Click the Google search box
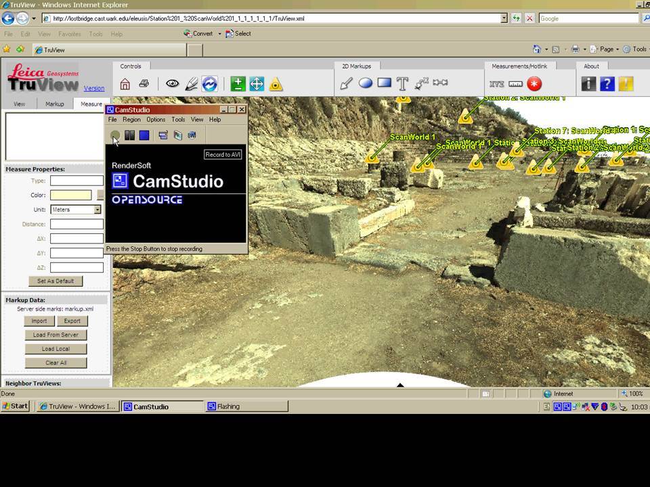This screenshot has height=487, width=650. pyautogui.click(x=588, y=18)
